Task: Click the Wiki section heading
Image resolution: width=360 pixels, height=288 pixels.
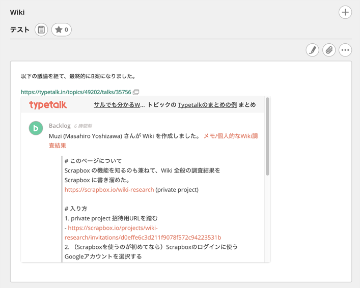Action: pyautogui.click(x=17, y=12)
